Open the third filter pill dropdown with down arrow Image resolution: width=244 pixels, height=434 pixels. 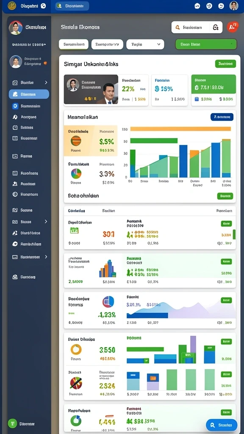pos(145,44)
